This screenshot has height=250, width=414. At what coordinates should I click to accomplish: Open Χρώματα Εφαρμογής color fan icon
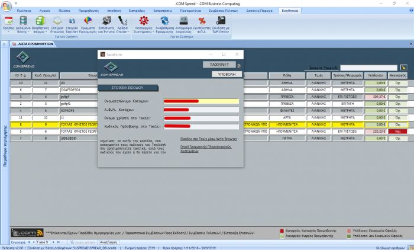[88, 25]
